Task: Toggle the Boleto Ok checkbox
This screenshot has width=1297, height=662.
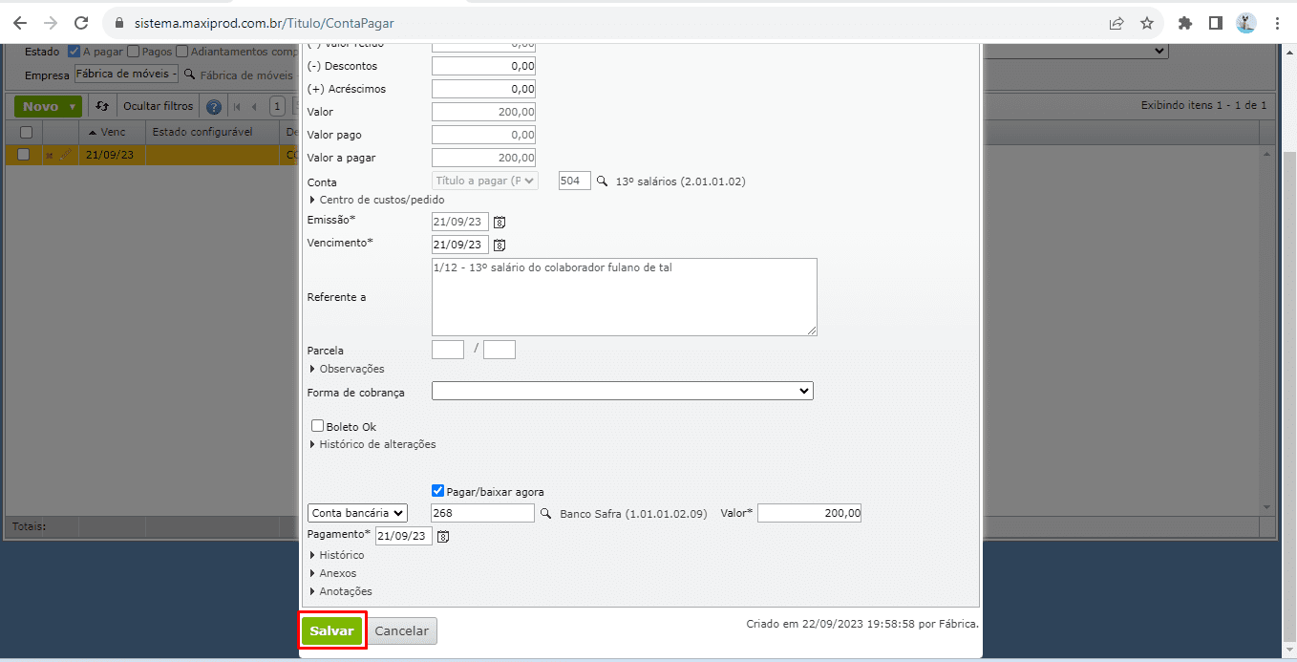Action: coord(318,426)
